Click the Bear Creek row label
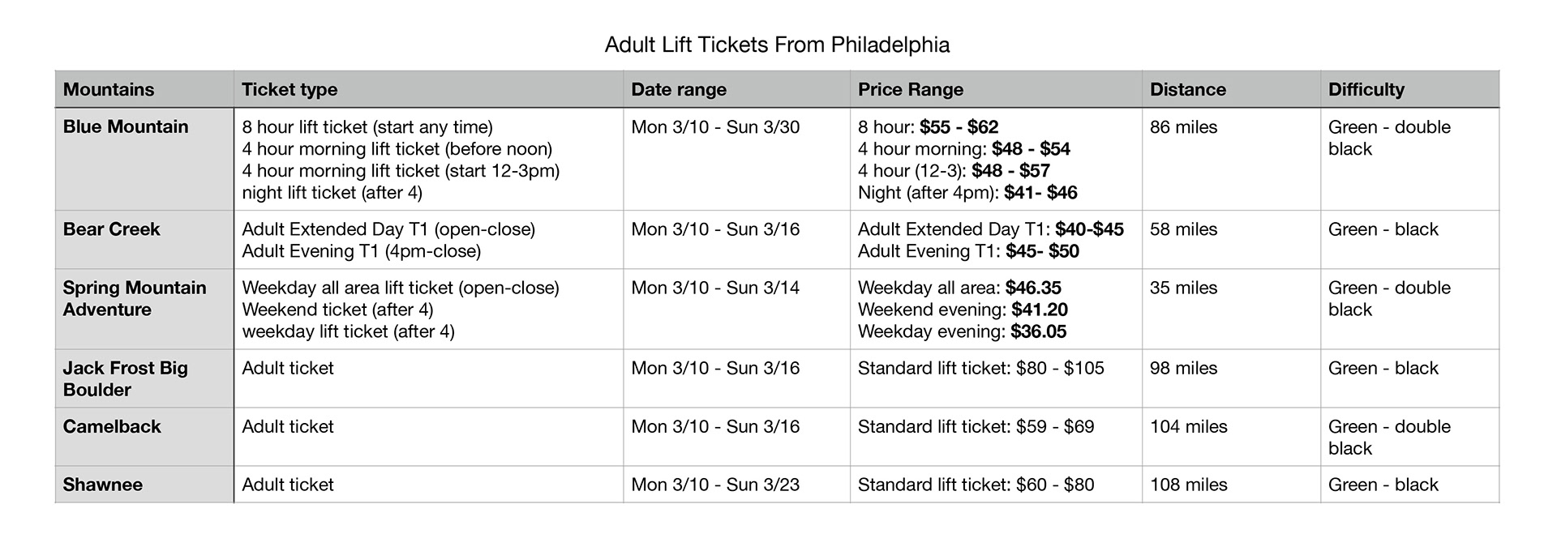The width and height of the screenshot is (1557, 551). click(x=144, y=240)
